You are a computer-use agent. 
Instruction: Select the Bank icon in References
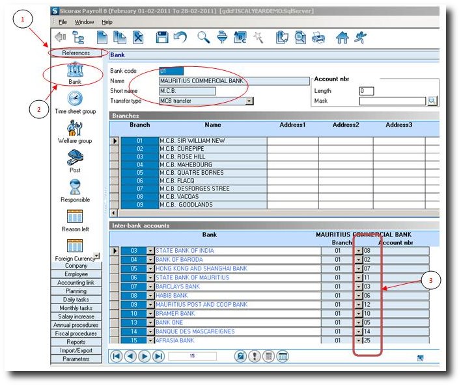click(76, 71)
